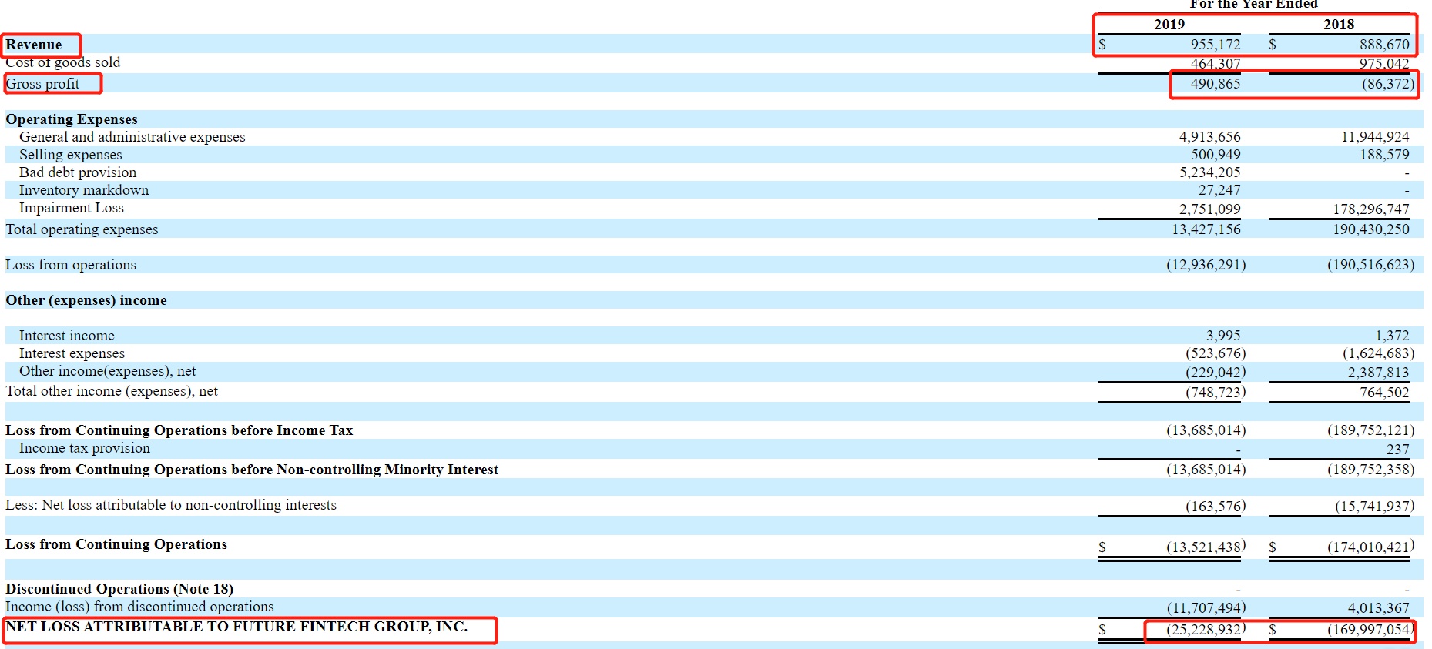This screenshot has width=1432, height=649.
Task: Click value (189,752,121)
Action: [x=1371, y=430]
